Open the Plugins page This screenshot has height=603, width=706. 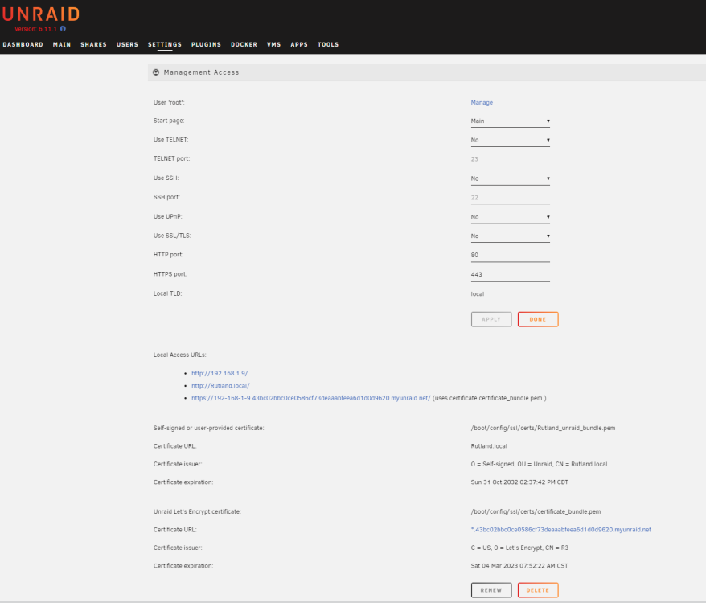coord(206,44)
